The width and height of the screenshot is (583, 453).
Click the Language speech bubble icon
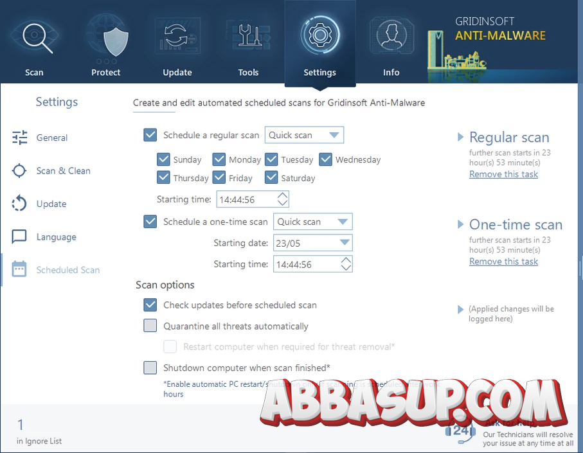click(x=19, y=236)
